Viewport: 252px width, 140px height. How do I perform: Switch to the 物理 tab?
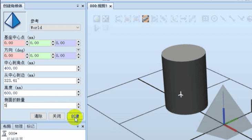(19, 126)
